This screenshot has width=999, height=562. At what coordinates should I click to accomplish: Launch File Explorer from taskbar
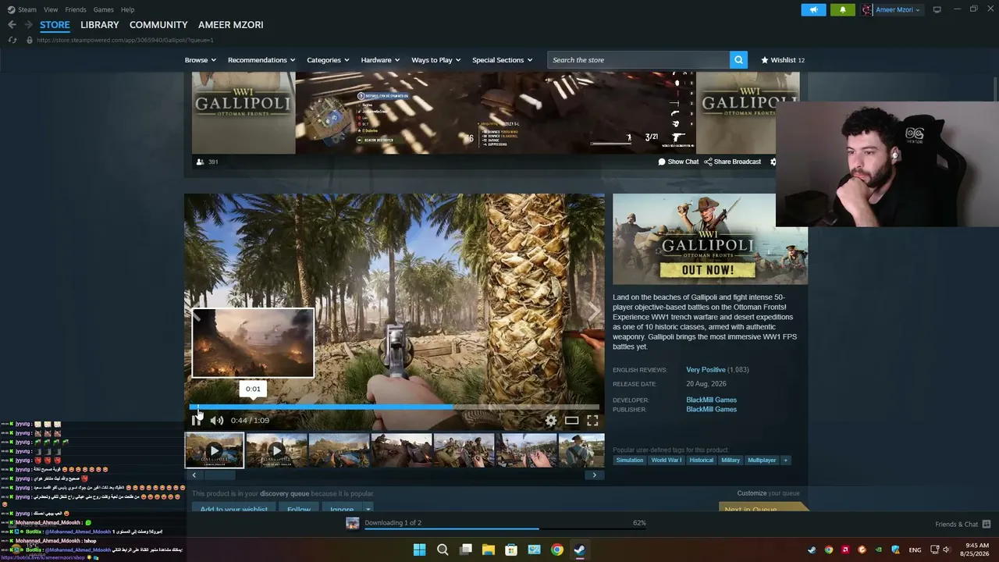489,550
